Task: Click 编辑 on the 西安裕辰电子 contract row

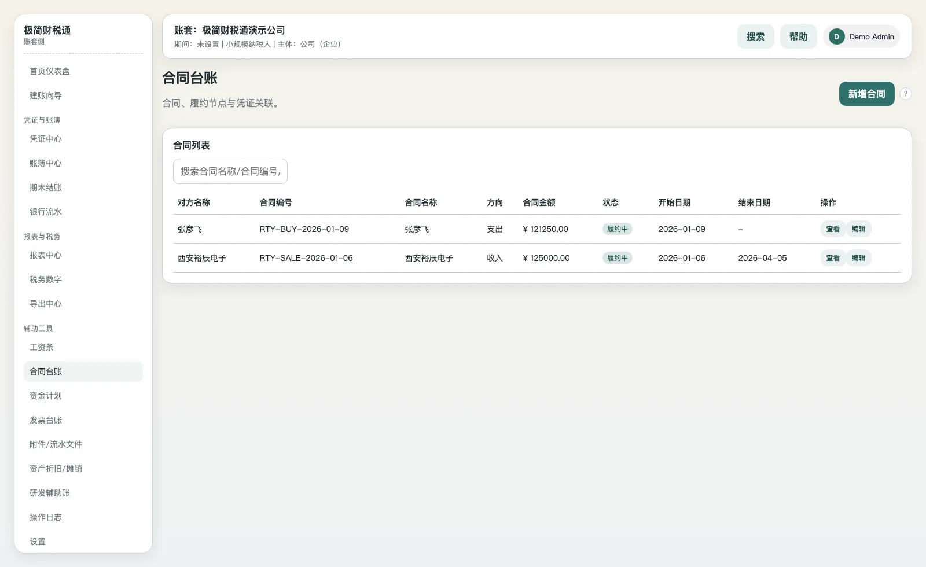Action: [x=859, y=258]
